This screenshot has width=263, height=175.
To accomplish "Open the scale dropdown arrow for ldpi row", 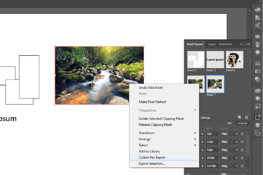I will (202, 134).
